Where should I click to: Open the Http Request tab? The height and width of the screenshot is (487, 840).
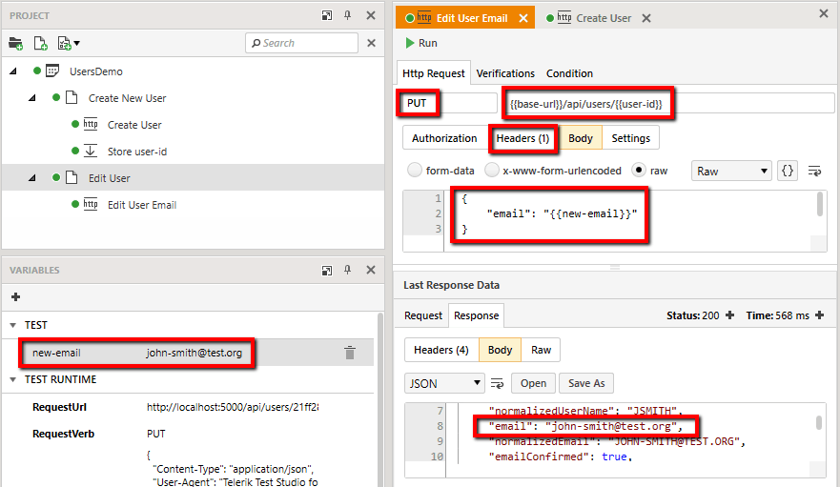(x=434, y=73)
